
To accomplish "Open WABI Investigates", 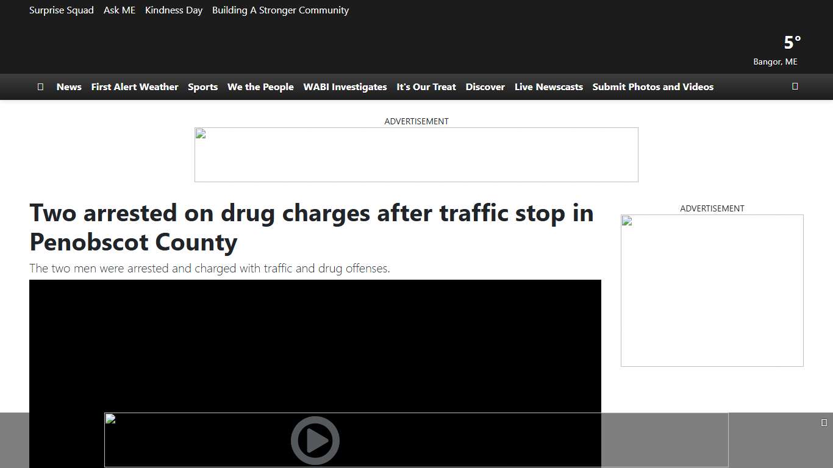I will pos(345,87).
